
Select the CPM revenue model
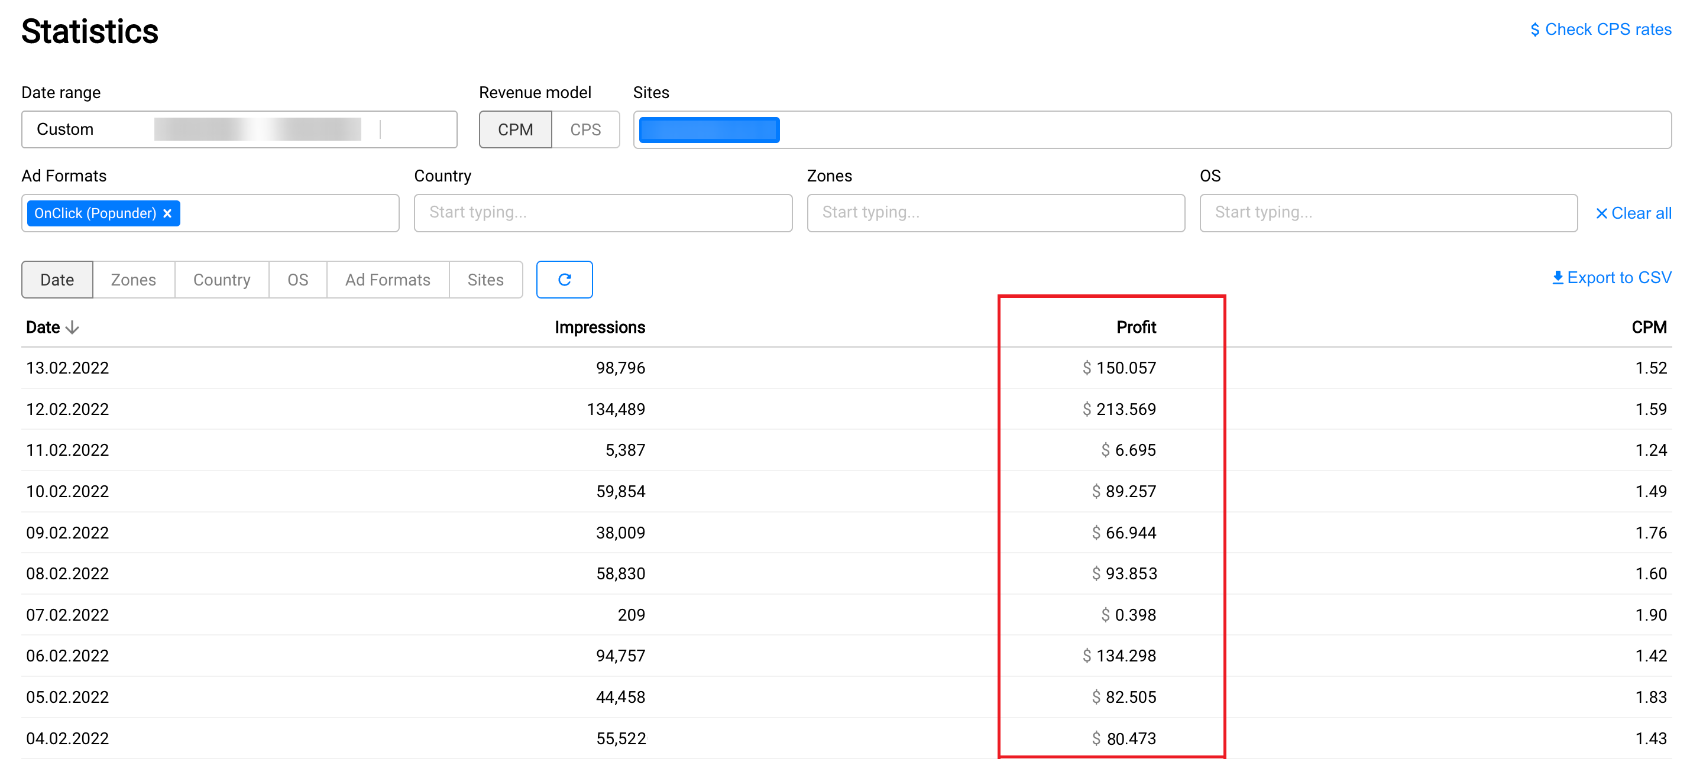pyautogui.click(x=515, y=130)
